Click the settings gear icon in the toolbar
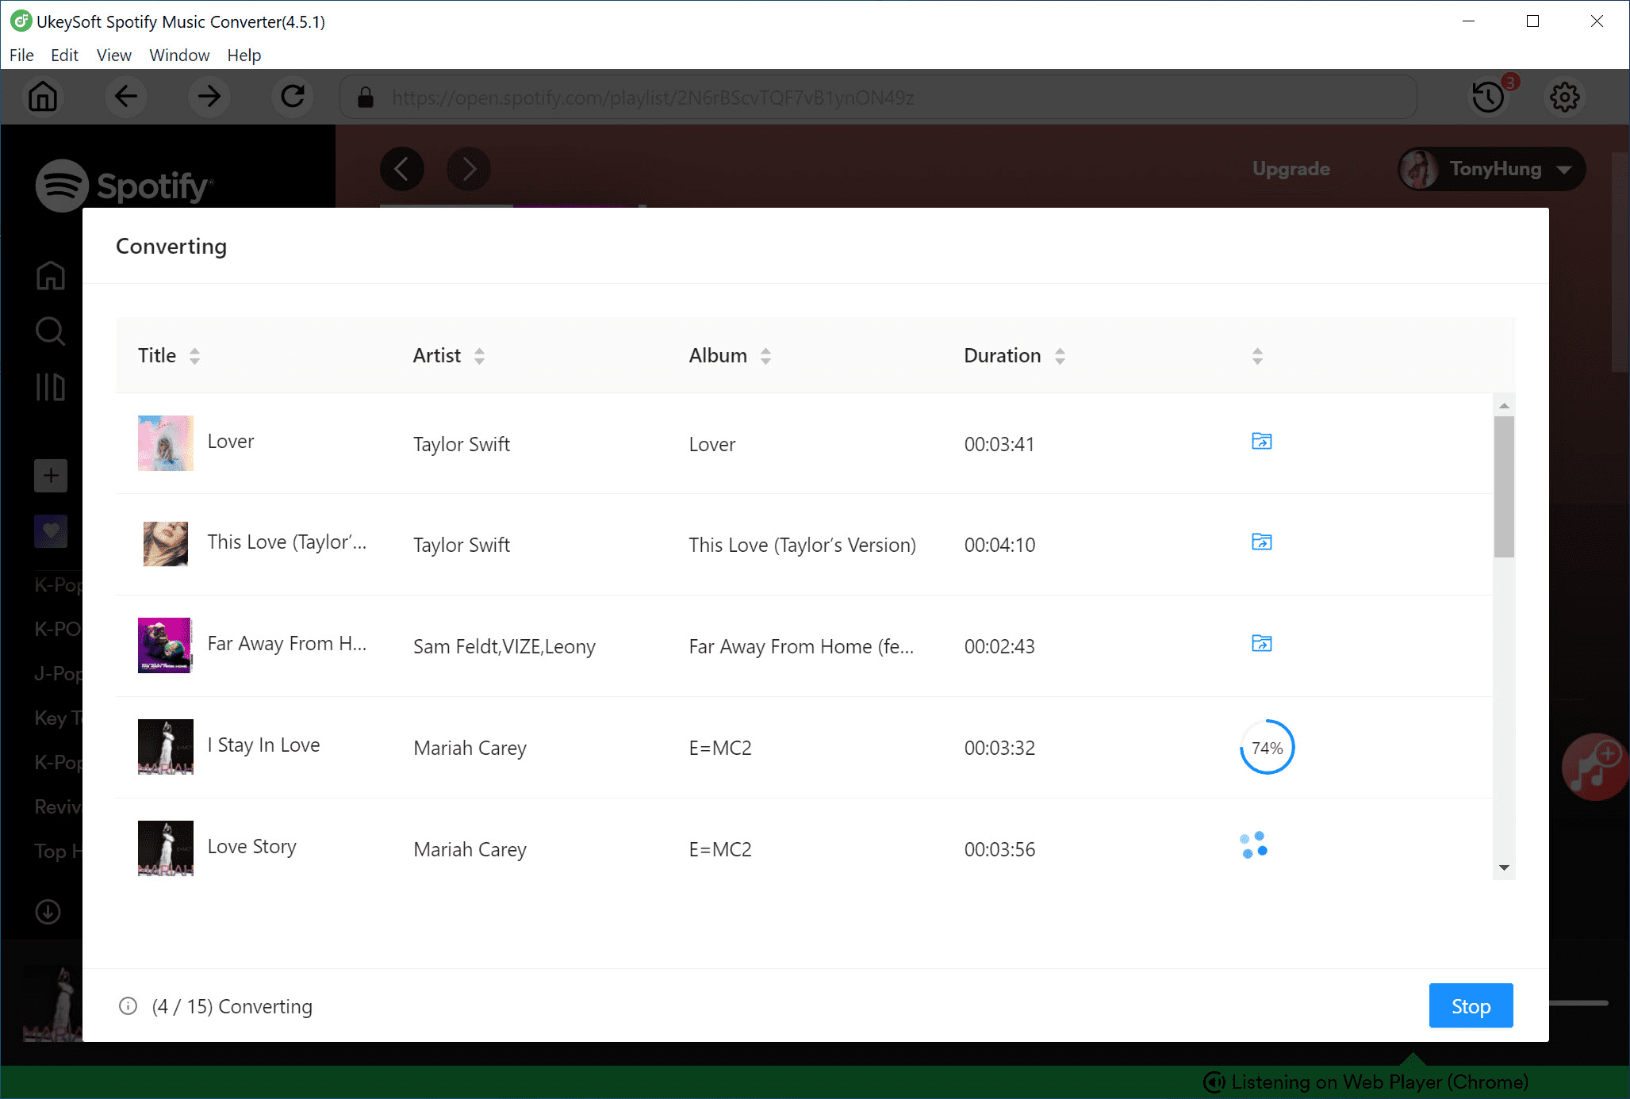 tap(1565, 97)
